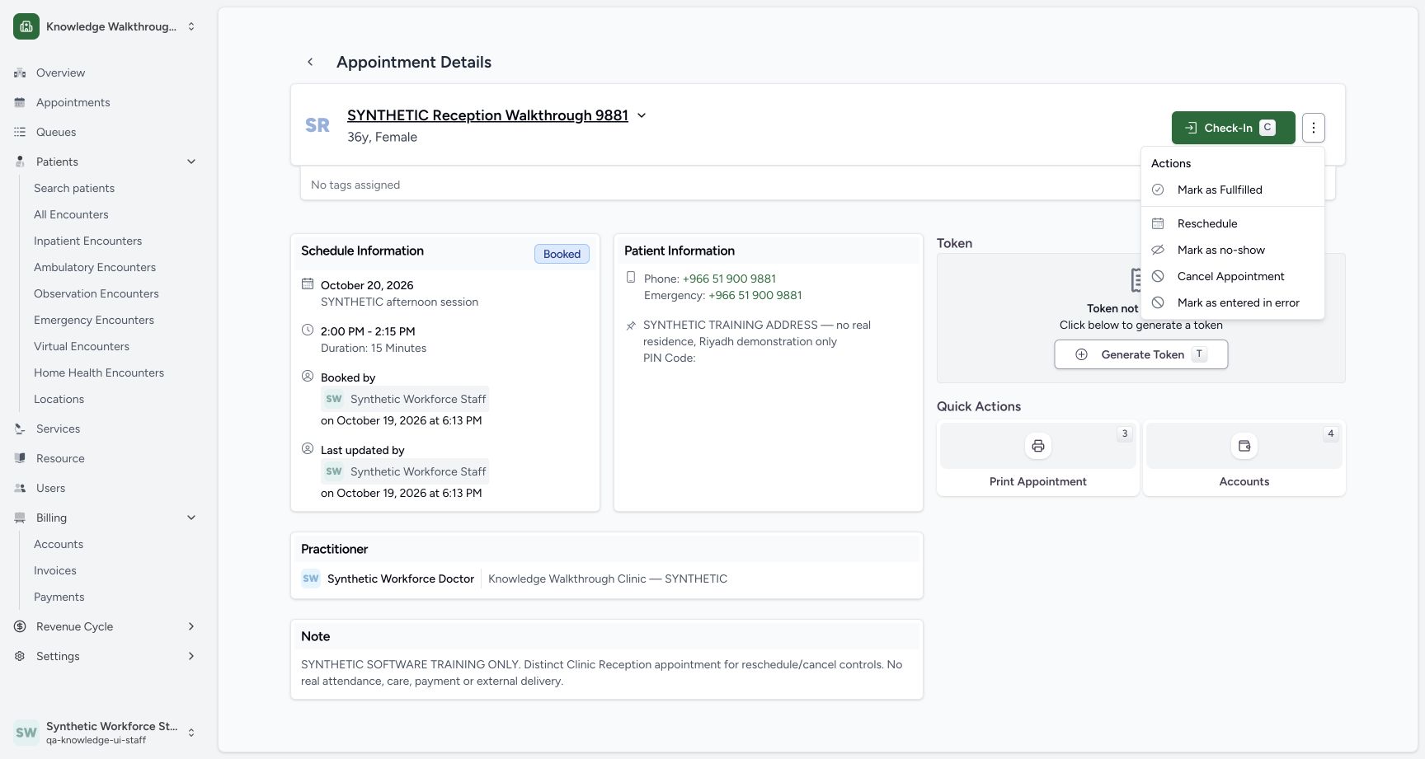
Task: Expand the Revenue Cycle section chevron
Action: click(x=191, y=626)
